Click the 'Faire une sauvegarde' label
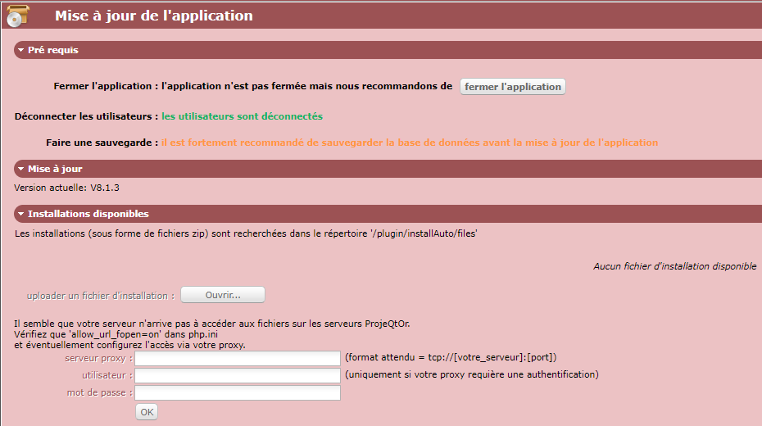Image resolution: width=762 pixels, height=426 pixels. pyautogui.click(x=102, y=143)
